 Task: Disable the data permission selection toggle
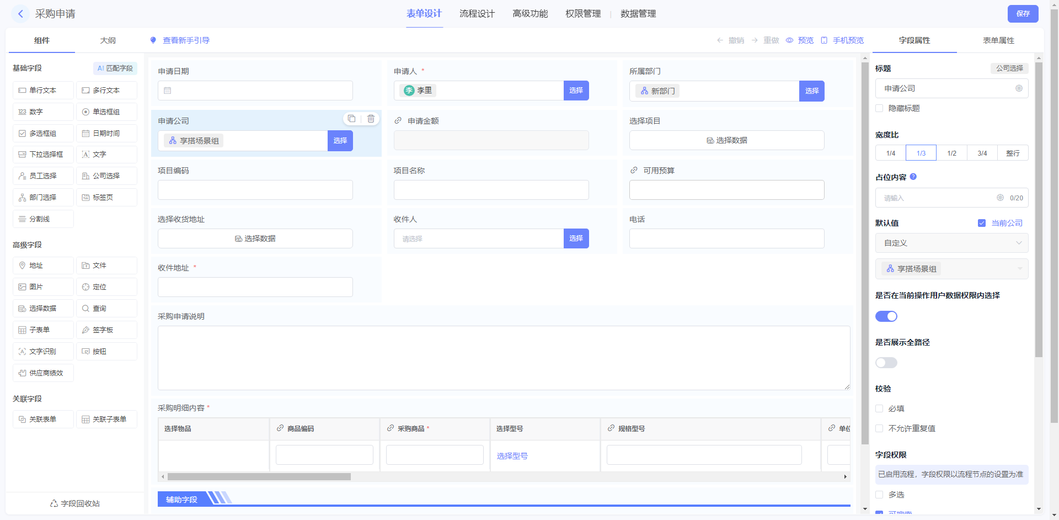(x=886, y=316)
